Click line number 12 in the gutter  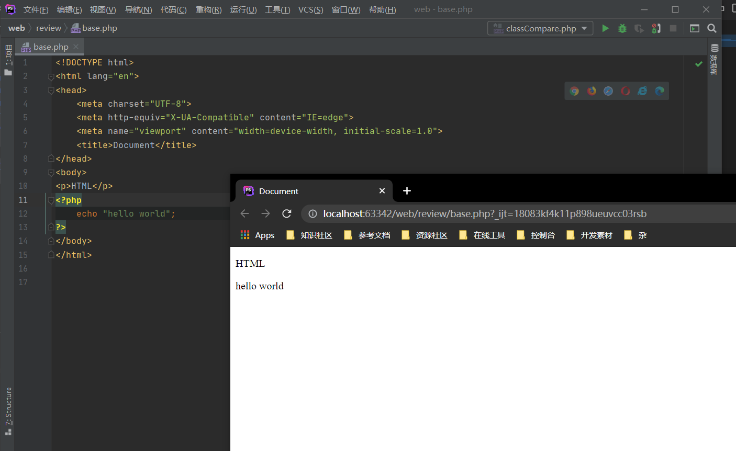tap(23, 213)
